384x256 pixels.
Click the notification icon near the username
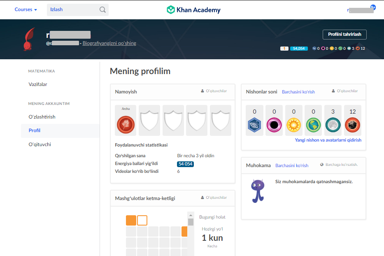coord(373,7)
